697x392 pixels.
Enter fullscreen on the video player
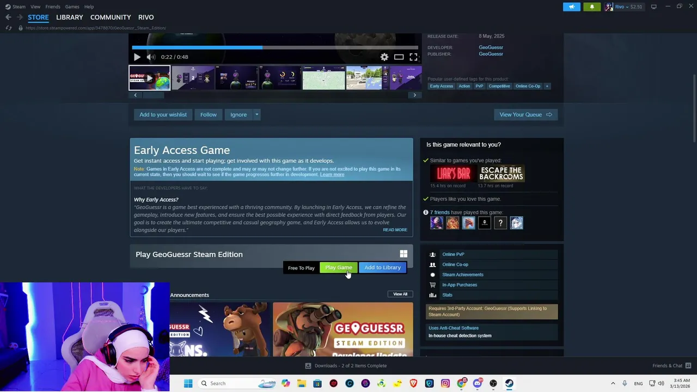(413, 57)
